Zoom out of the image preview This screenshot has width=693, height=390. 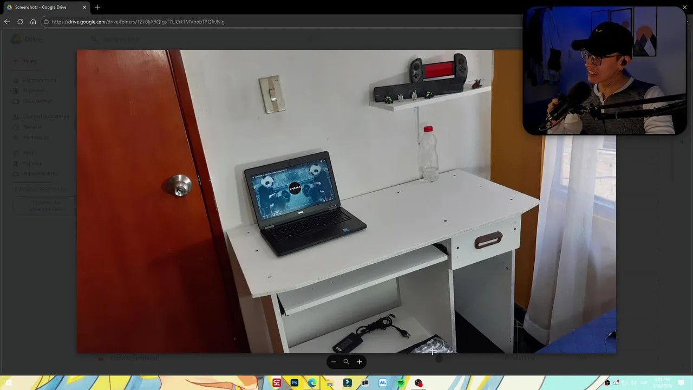coord(334,362)
